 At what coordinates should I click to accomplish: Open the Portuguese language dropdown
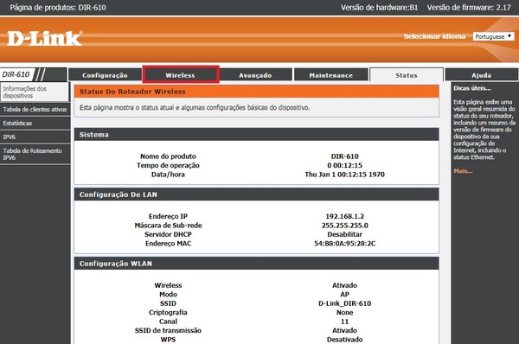[494, 36]
